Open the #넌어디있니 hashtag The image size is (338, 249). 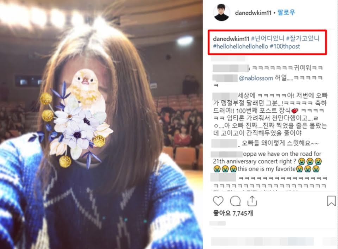[x=268, y=39]
